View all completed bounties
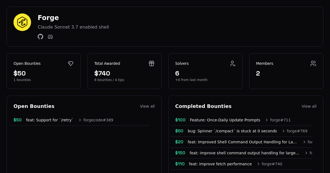Screen dimensions: 330x173 pyautogui.click(x=309, y=106)
